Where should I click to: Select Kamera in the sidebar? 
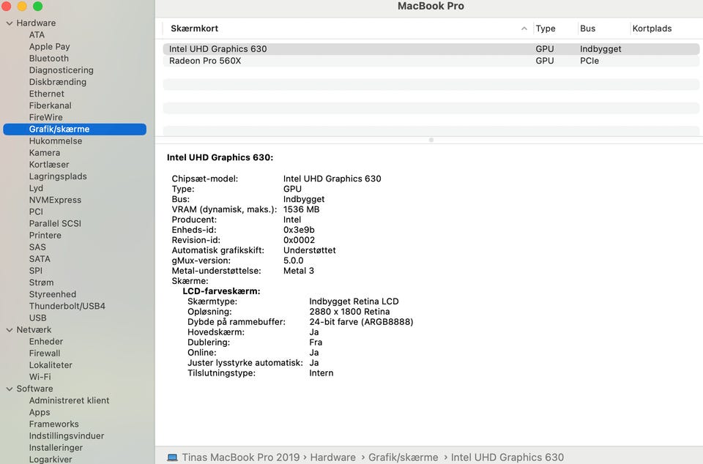(x=45, y=153)
